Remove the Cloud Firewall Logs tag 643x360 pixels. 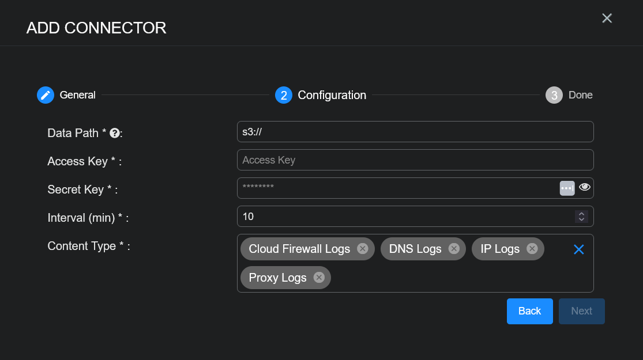click(x=362, y=248)
